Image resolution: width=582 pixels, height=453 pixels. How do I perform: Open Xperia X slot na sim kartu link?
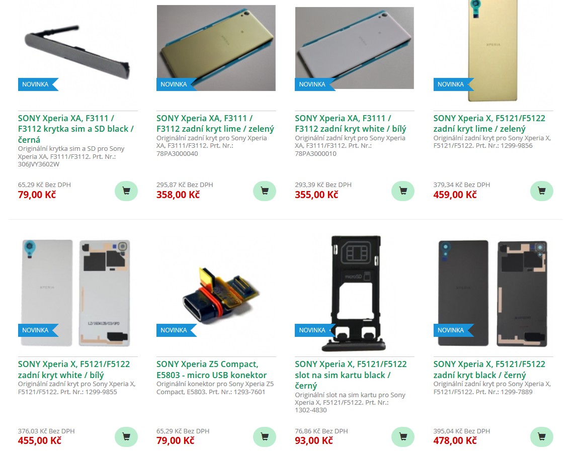point(351,375)
